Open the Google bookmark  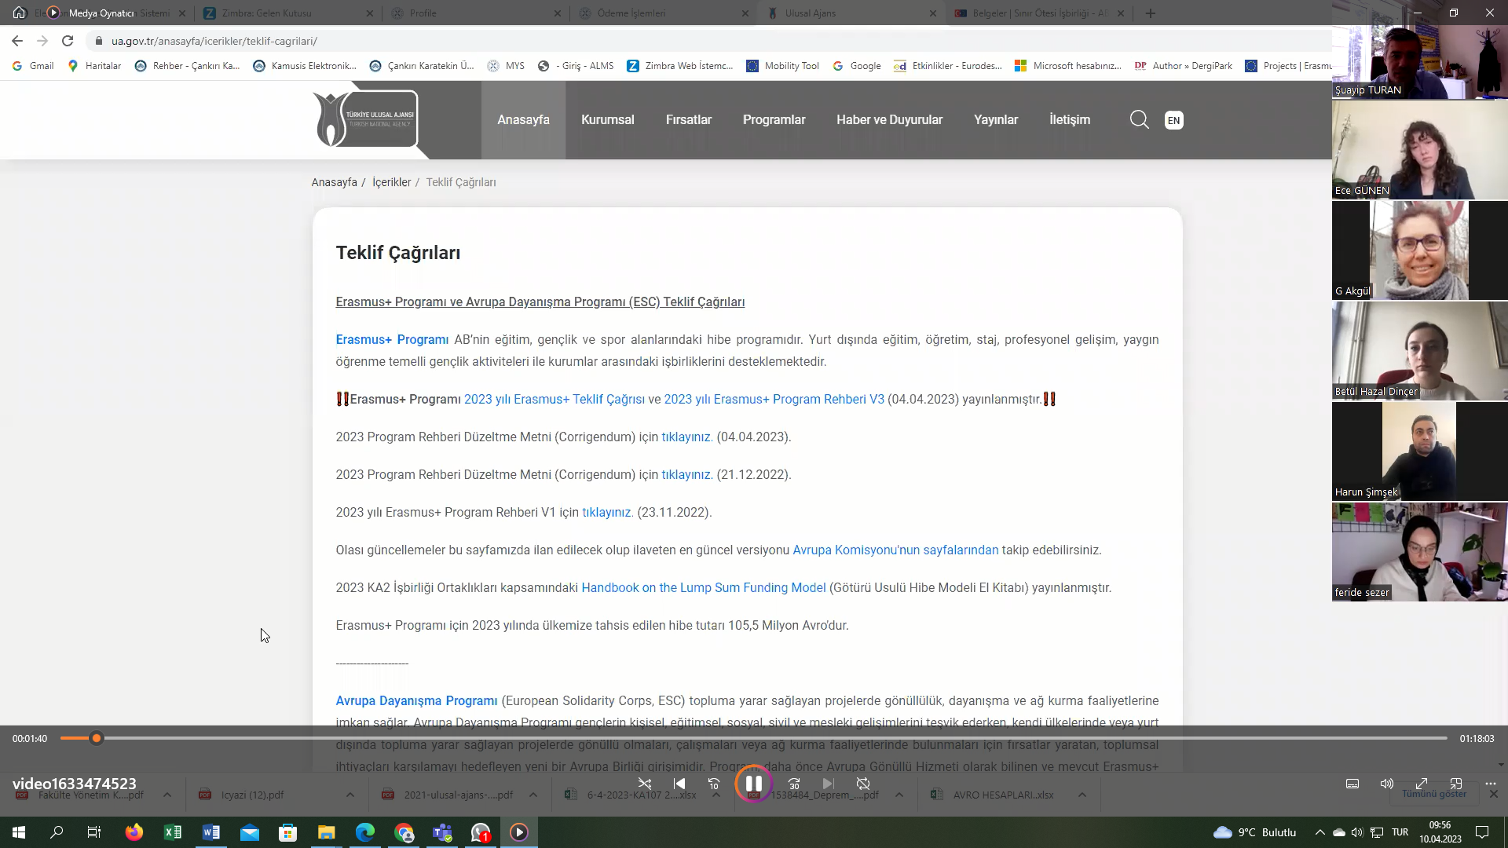point(856,66)
